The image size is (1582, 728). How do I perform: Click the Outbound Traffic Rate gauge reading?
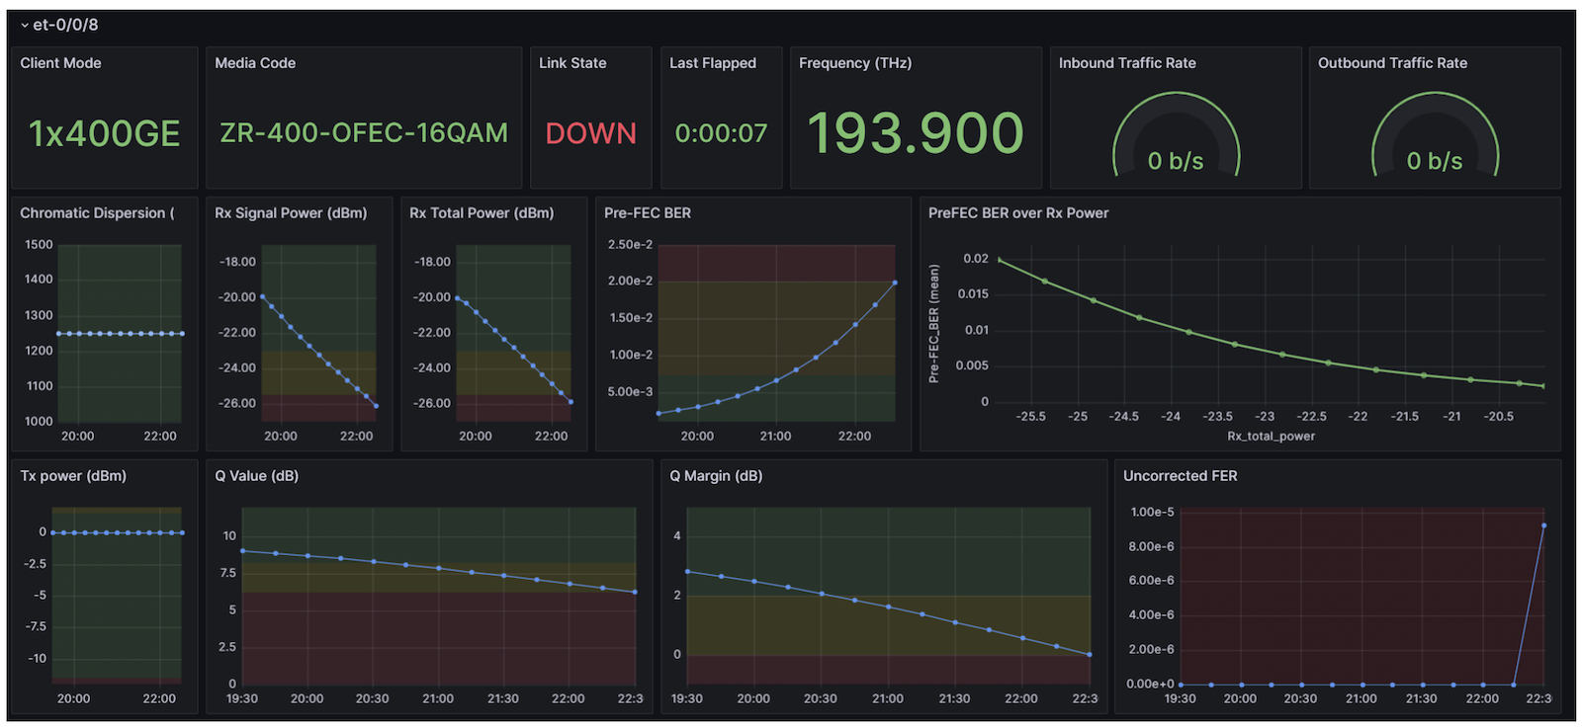coord(1435,161)
